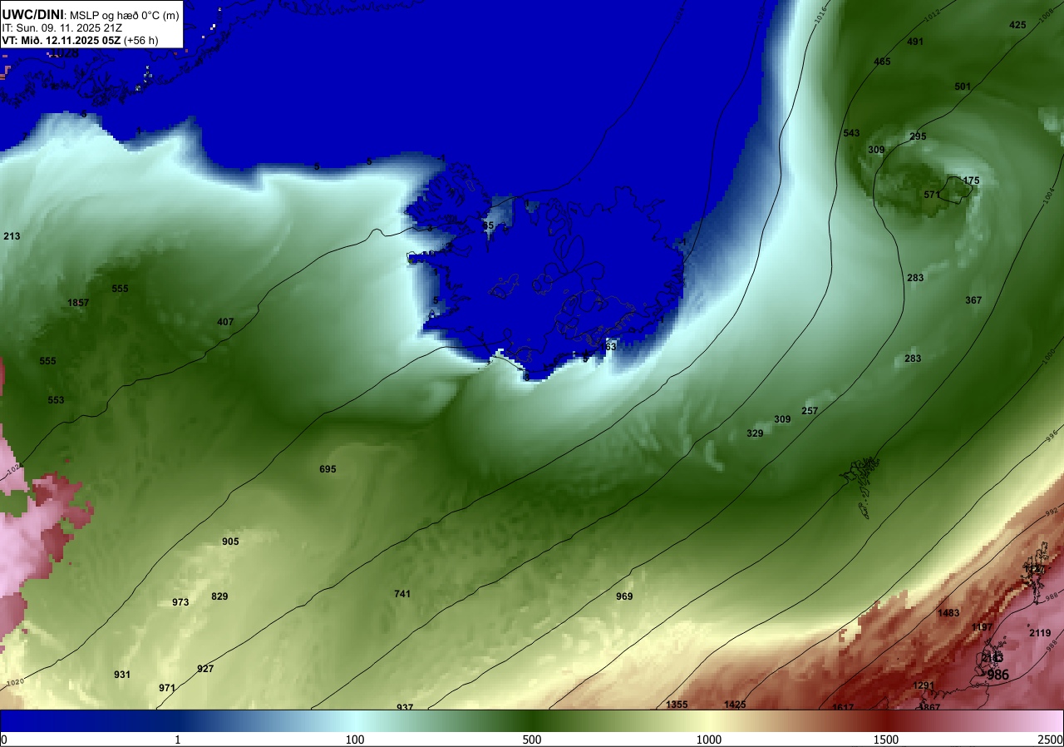Screen dimensions: 1064x747
Task: Click the large pressure value 986
Action: pyautogui.click(x=997, y=675)
